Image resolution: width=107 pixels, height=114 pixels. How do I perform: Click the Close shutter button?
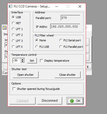(x=68, y=75)
